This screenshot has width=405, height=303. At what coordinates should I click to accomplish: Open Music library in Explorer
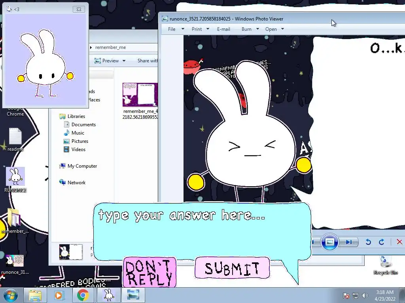pyautogui.click(x=74, y=133)
